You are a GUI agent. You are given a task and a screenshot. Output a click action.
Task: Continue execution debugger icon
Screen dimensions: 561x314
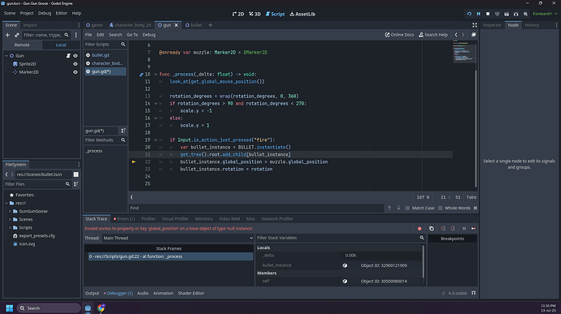point(473,229)
